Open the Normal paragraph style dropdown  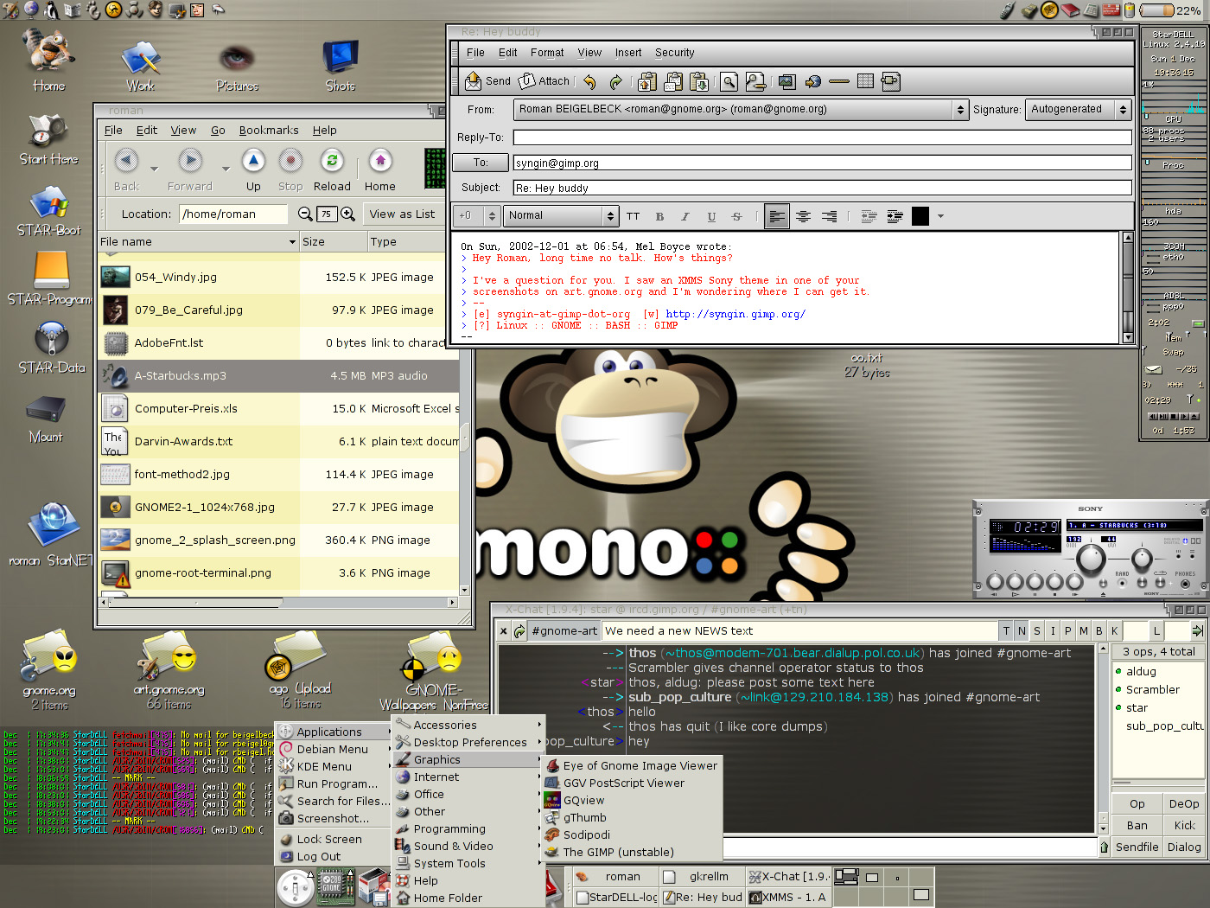610,216
